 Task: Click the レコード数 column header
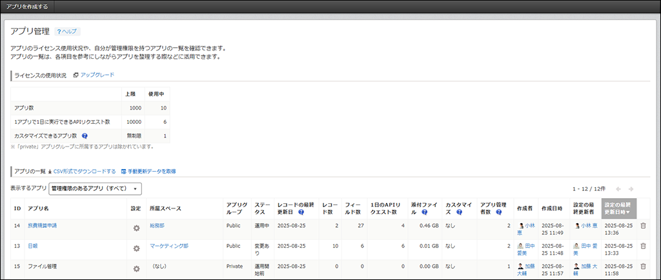tap(329, 208)
